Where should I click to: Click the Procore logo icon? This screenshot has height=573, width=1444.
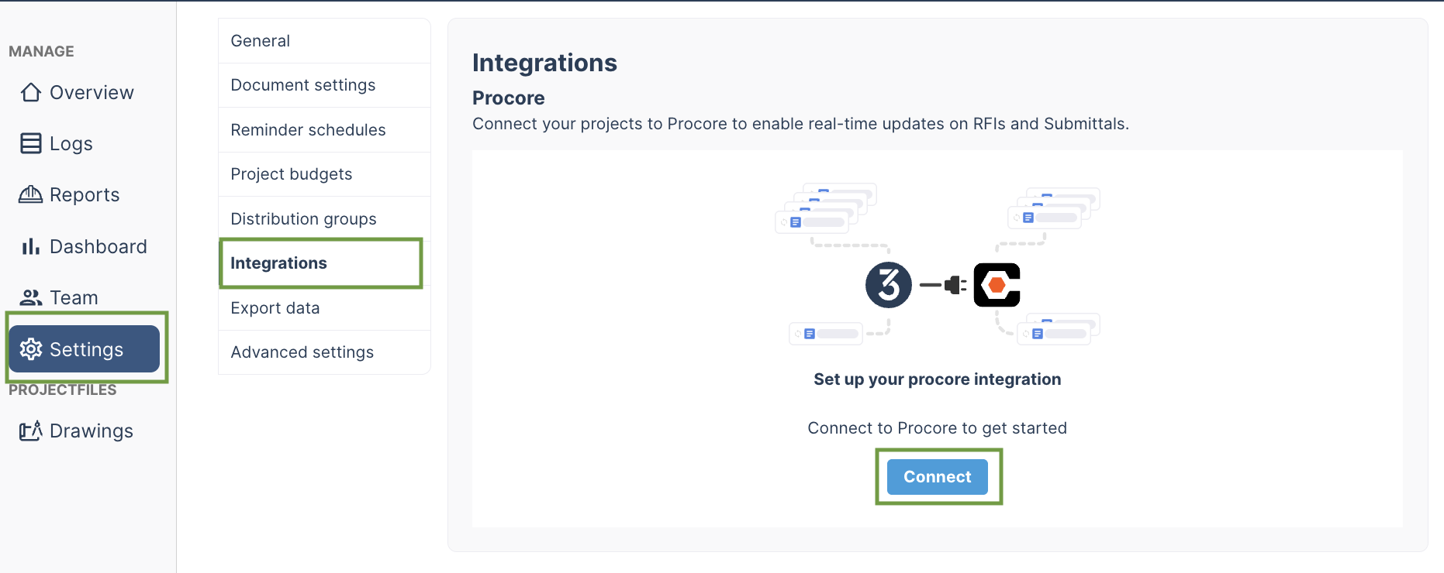[997, 285]
